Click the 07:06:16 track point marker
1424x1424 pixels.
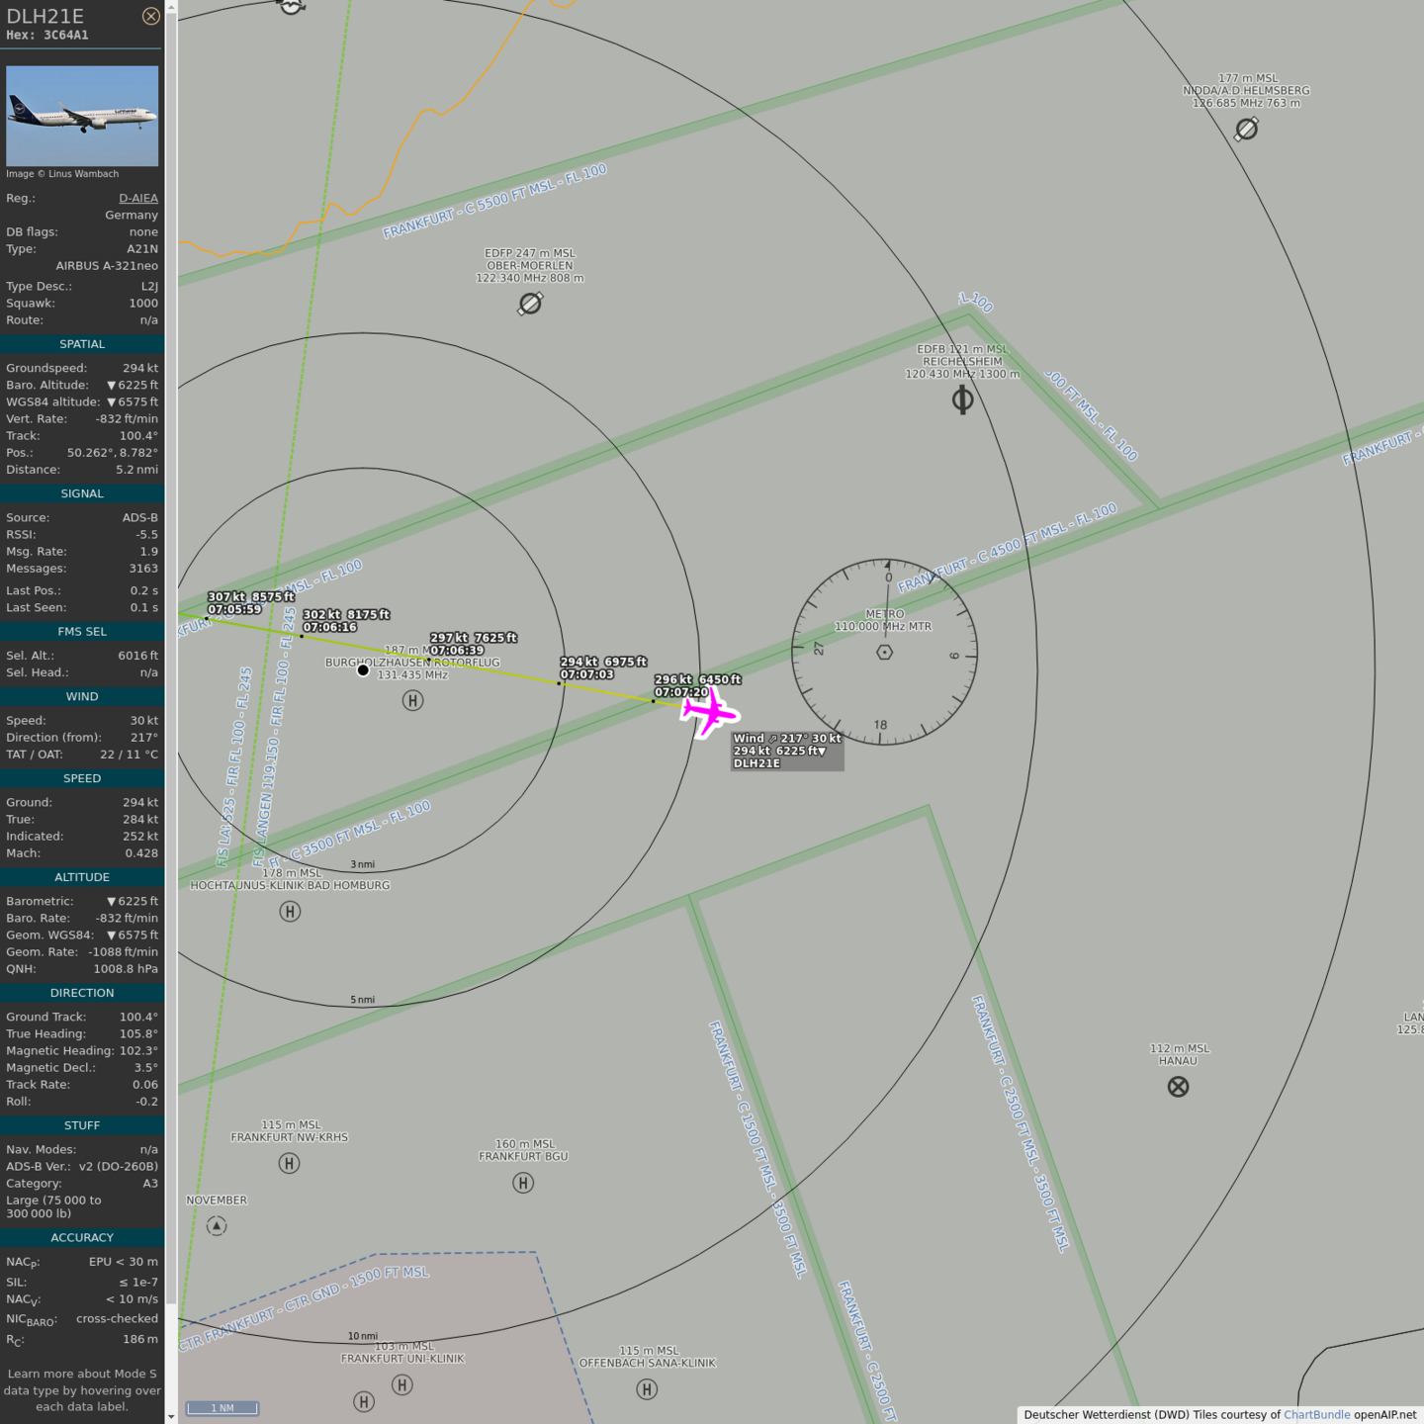coord(302,636)
